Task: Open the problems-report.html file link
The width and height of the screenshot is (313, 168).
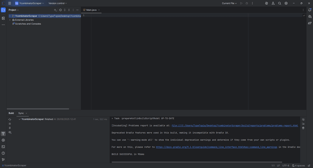Action: pyautogui.click(x=235, y=125)
